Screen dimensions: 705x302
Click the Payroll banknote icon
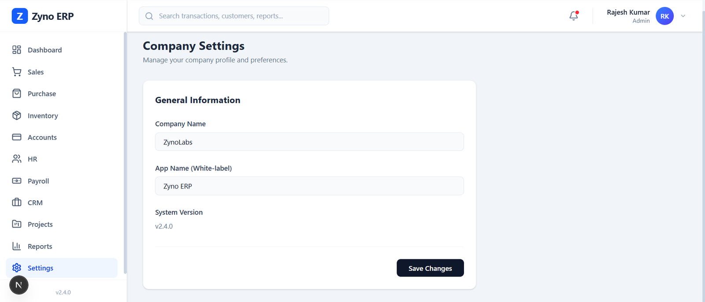tap(17, 180)
